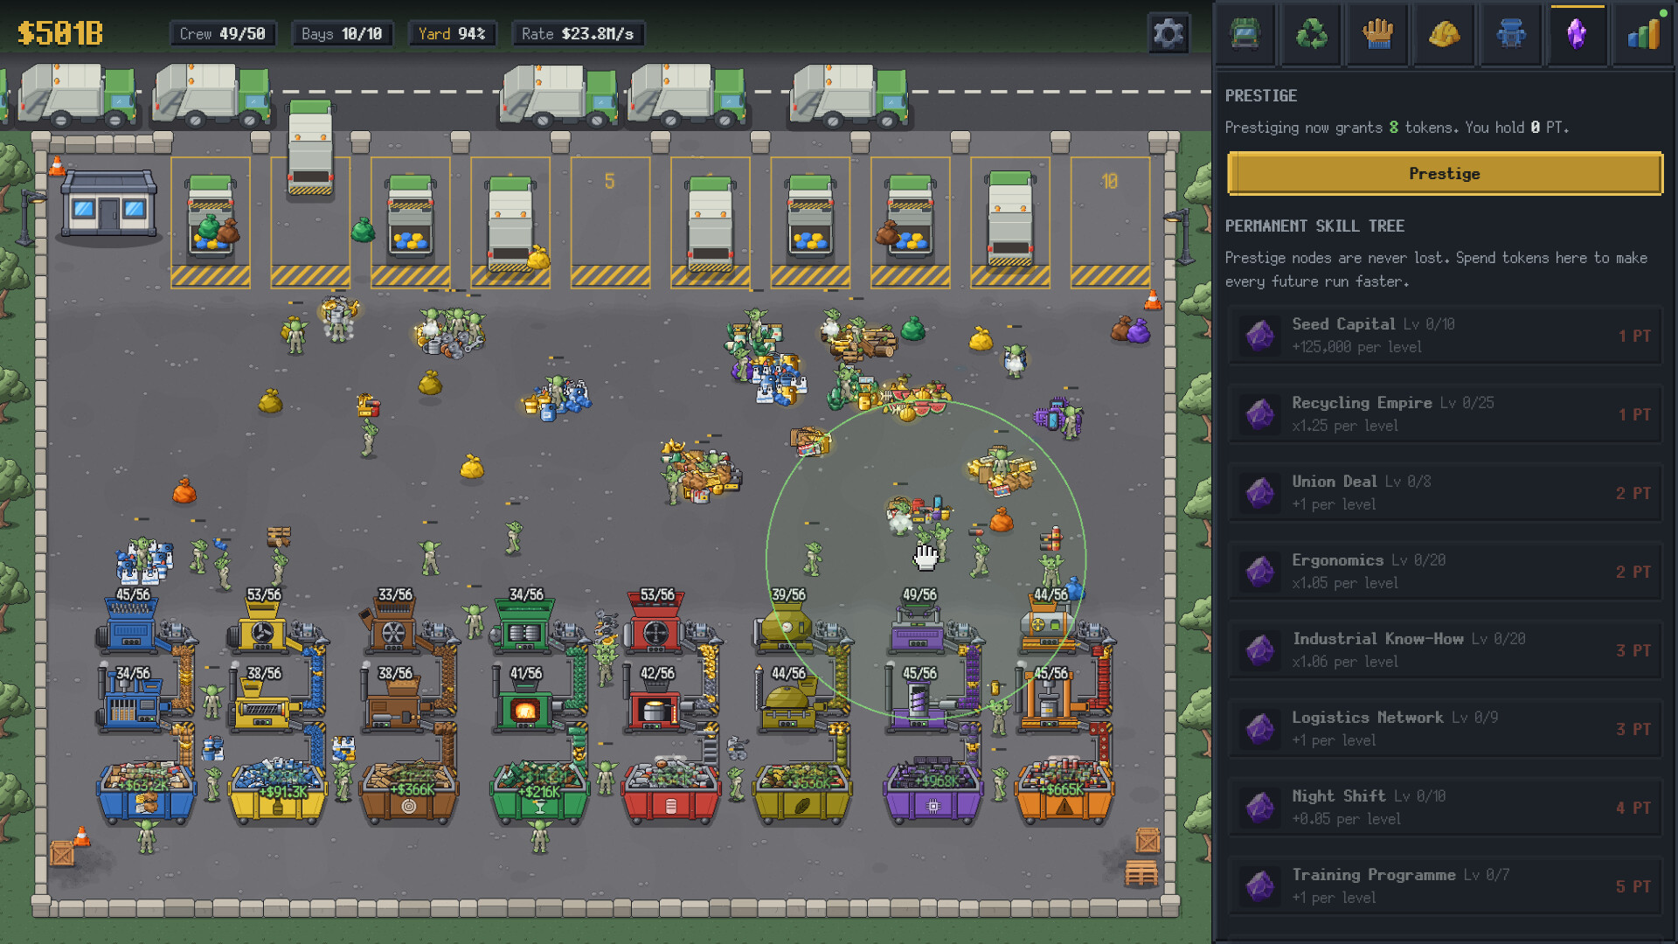The image size is (1678, 944).
Task: Purchase the Ergonomics skill node
Action: click(x=1444, y=572)
